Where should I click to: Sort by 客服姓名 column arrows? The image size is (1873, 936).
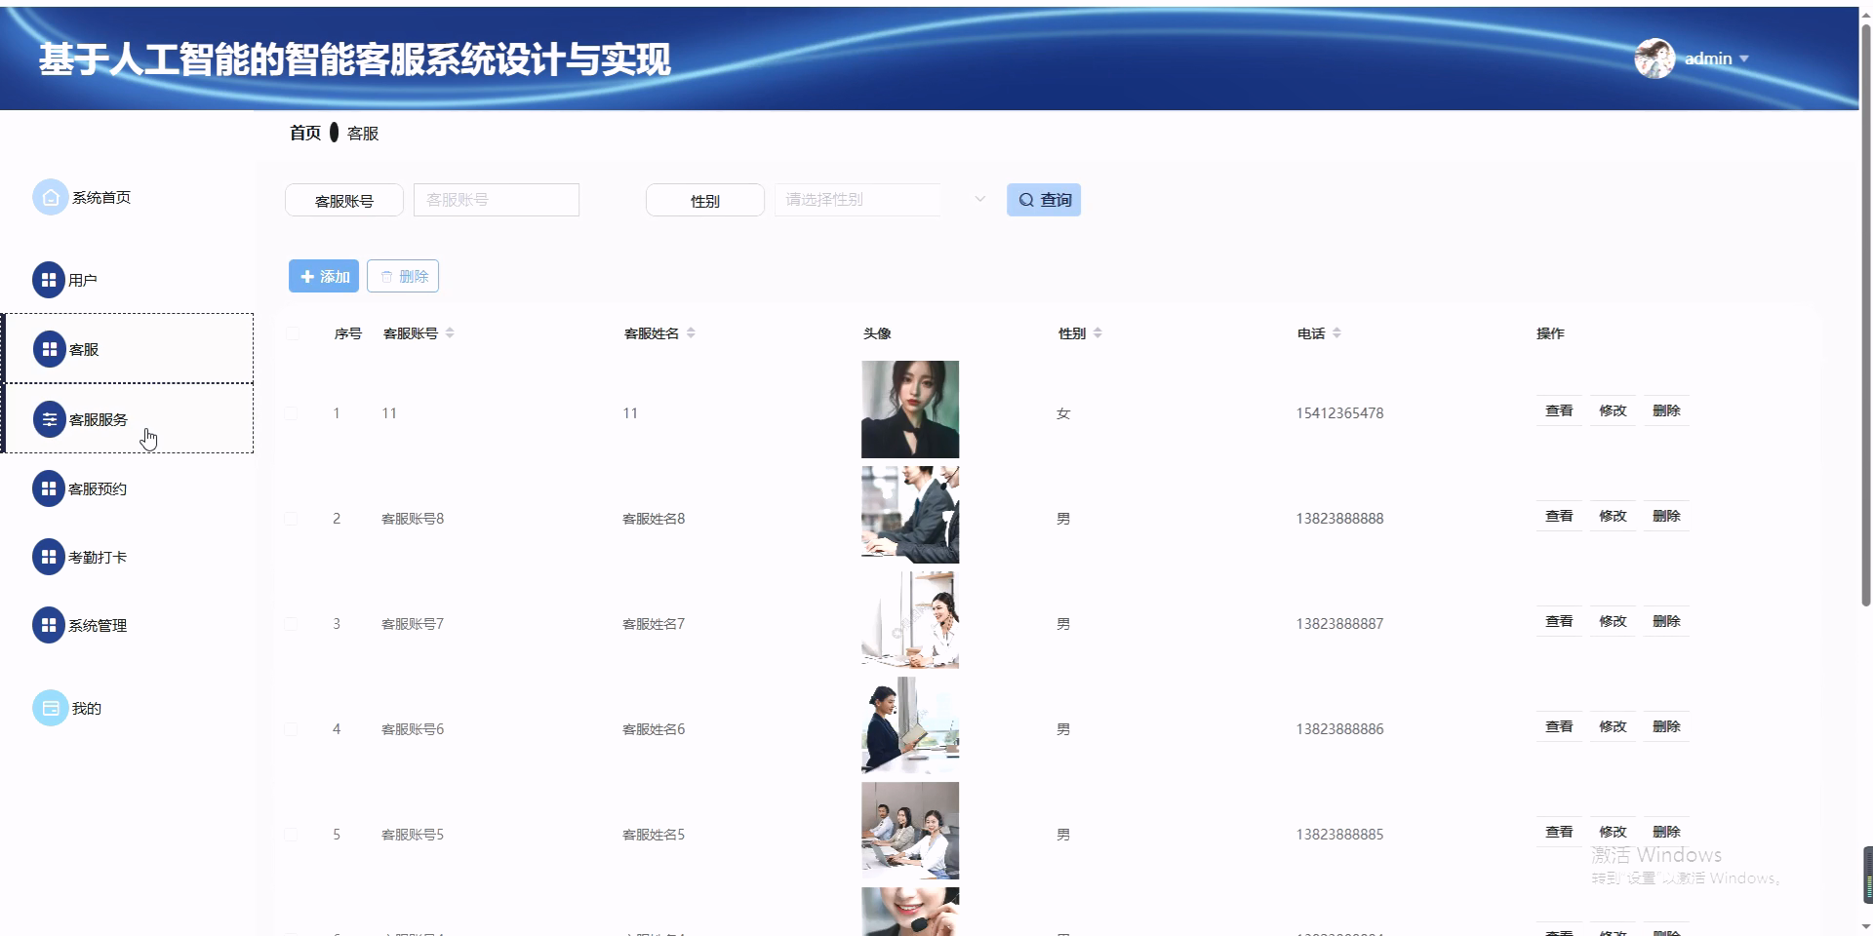[691, 333]
